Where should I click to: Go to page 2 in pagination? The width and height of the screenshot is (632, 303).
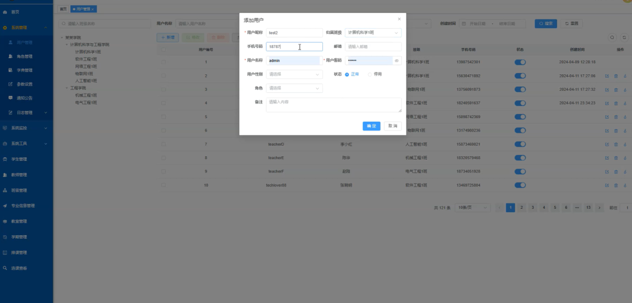(521, 208)
